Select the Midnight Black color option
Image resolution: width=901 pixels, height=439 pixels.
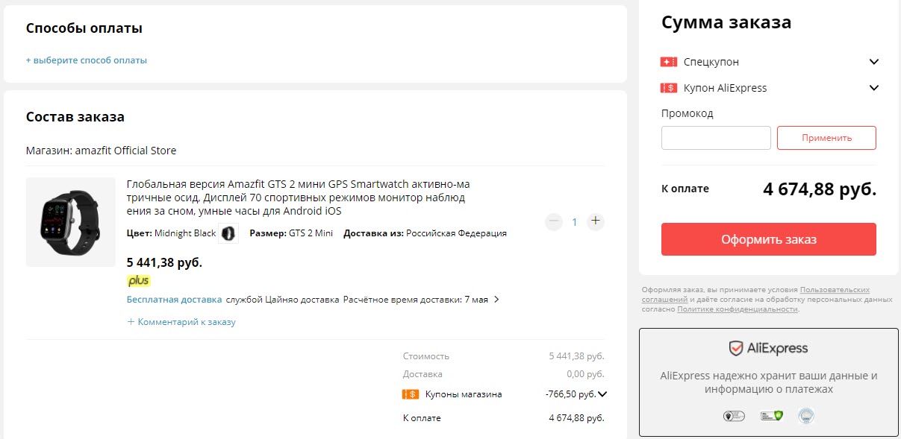(229, 233)
